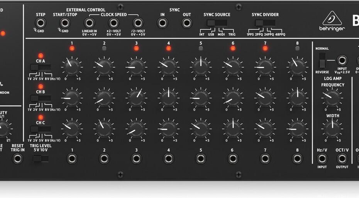Click the SYNC OUT jack
The width and height of the screenshot is (359, 198).
click(186, 23)
